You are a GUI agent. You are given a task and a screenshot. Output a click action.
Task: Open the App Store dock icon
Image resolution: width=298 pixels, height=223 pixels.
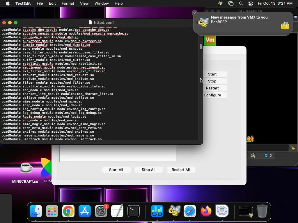[85, 211]
